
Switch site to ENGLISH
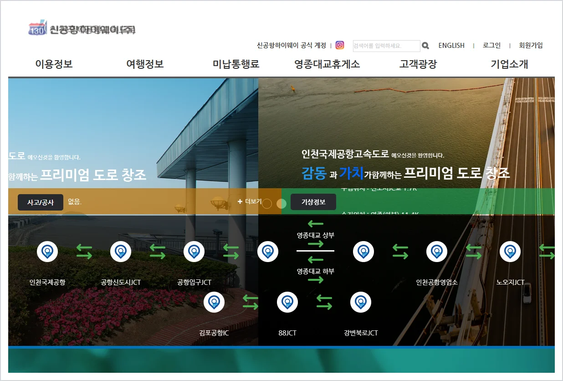pyautogui.click(x=451, y=46)
